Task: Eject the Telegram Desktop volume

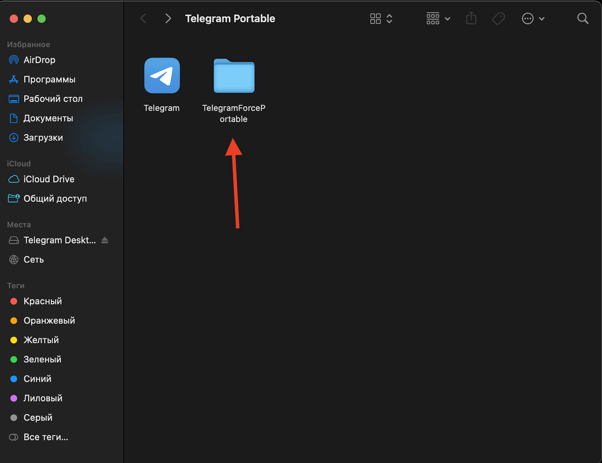Action: click(105, 240)
